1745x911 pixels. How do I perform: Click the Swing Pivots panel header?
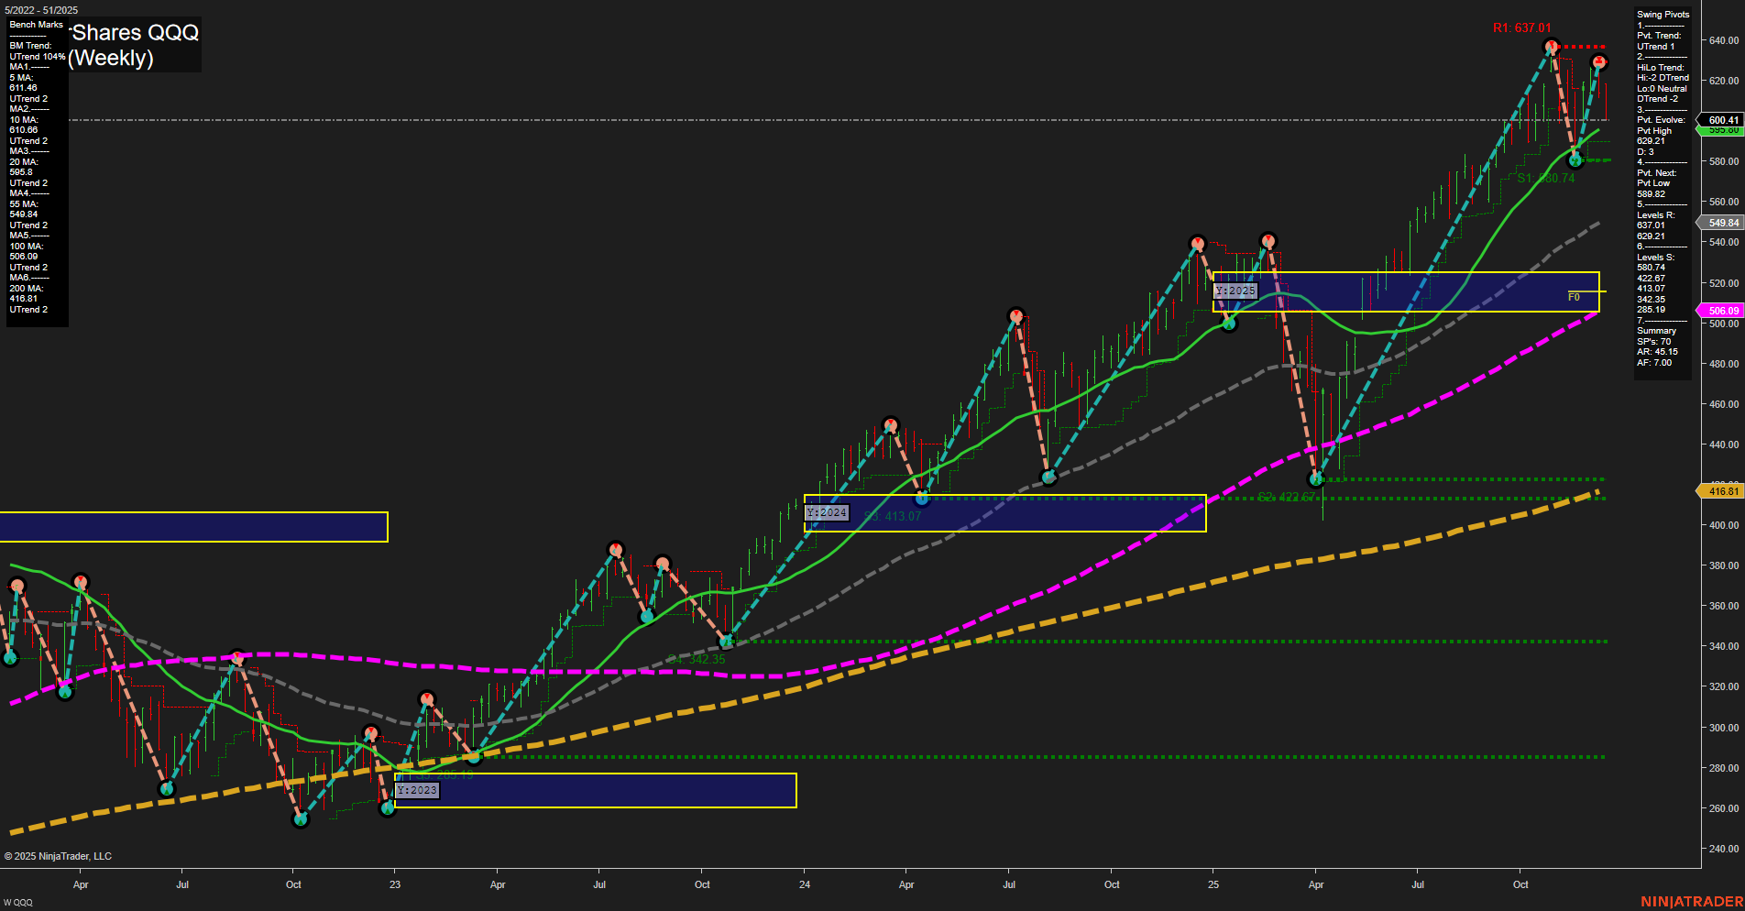(1663, 15)
